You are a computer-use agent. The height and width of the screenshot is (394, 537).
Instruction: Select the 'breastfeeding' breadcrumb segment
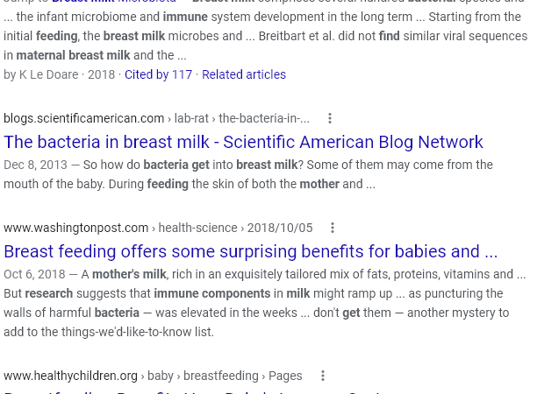(221, 376)
